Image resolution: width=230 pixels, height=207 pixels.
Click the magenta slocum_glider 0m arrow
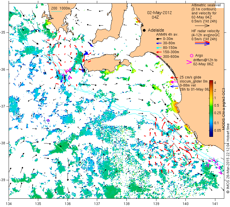pyautogui.click(x=174, y=82)
